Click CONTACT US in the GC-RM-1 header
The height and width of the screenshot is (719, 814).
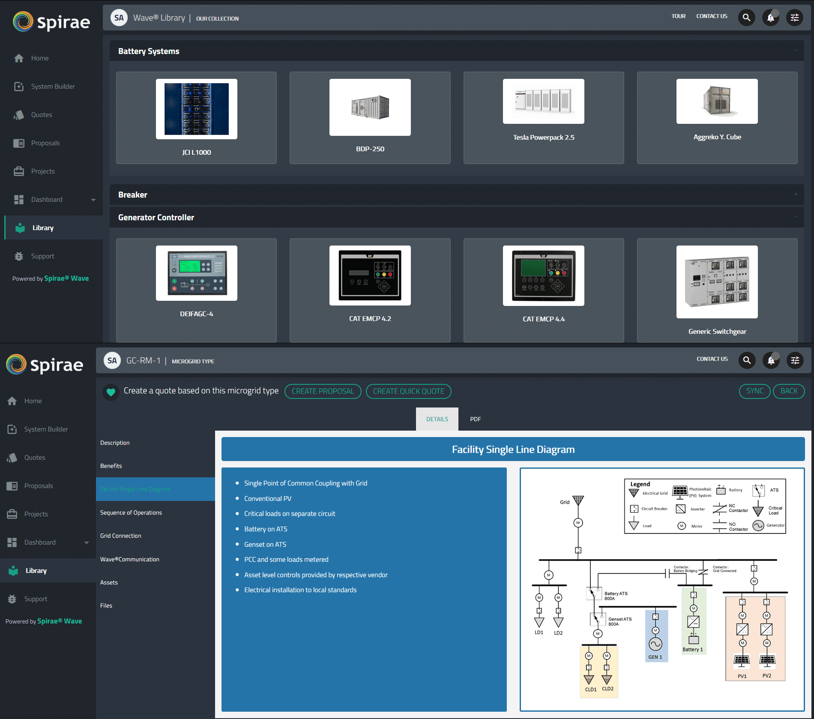(x=712, y=359)
